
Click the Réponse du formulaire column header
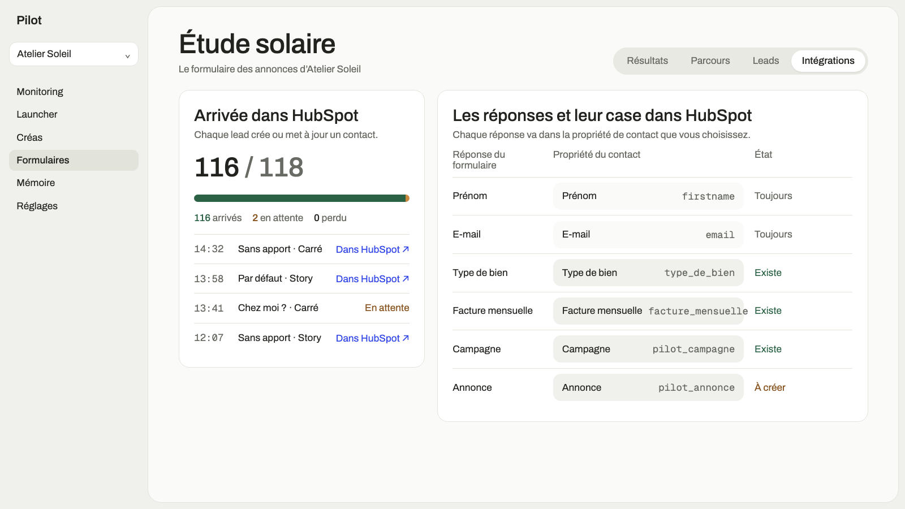(x=479, y=159)
